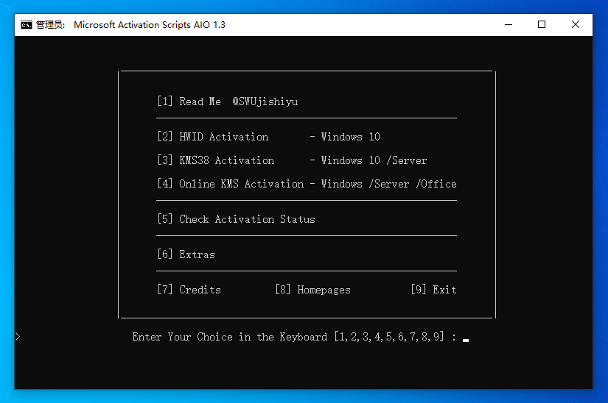Image resolution: width=608 pixels, height=403 pixels.
Task: Click the [2] HWID Activation entry
Action: tap(212, 137)
